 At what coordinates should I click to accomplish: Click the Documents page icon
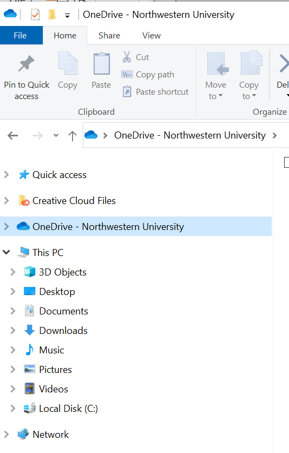coord(29,311)
